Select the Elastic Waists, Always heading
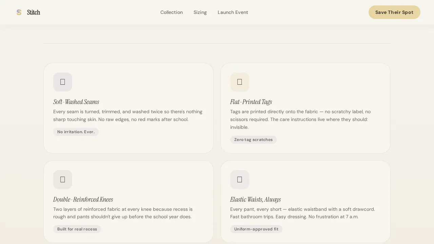Image resolution: width=434 pixels, height=244 pixels. (255, 199)
